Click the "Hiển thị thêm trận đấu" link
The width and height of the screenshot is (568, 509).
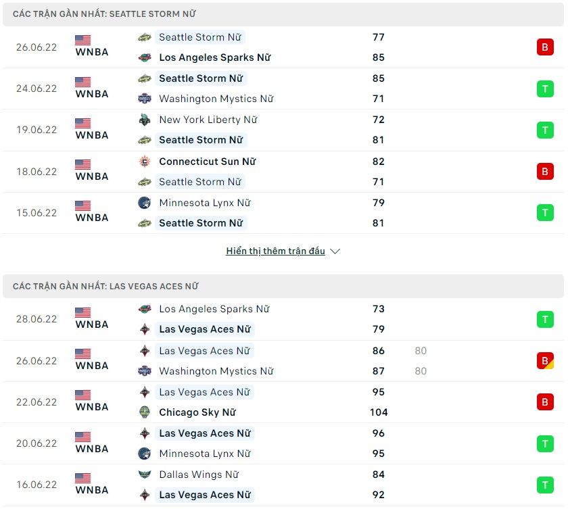point(275,251)
